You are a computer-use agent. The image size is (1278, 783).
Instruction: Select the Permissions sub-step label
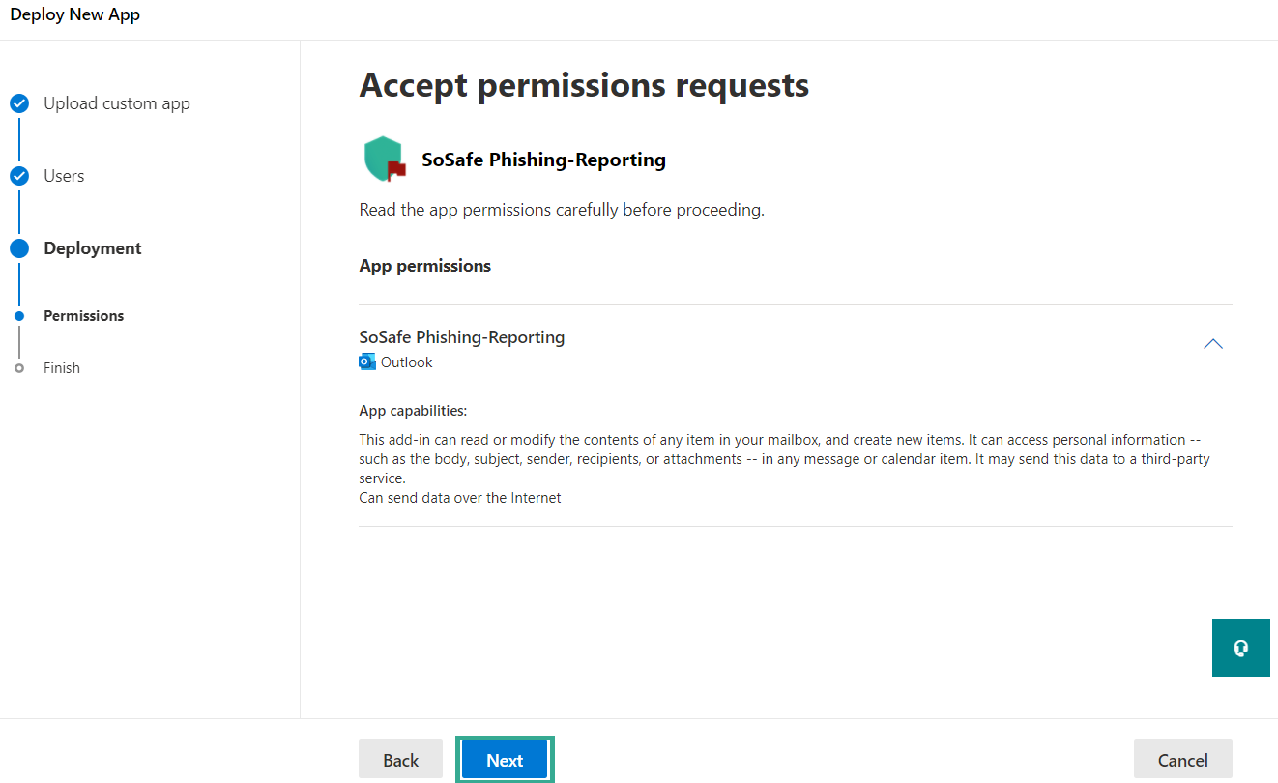pos(84,316)
